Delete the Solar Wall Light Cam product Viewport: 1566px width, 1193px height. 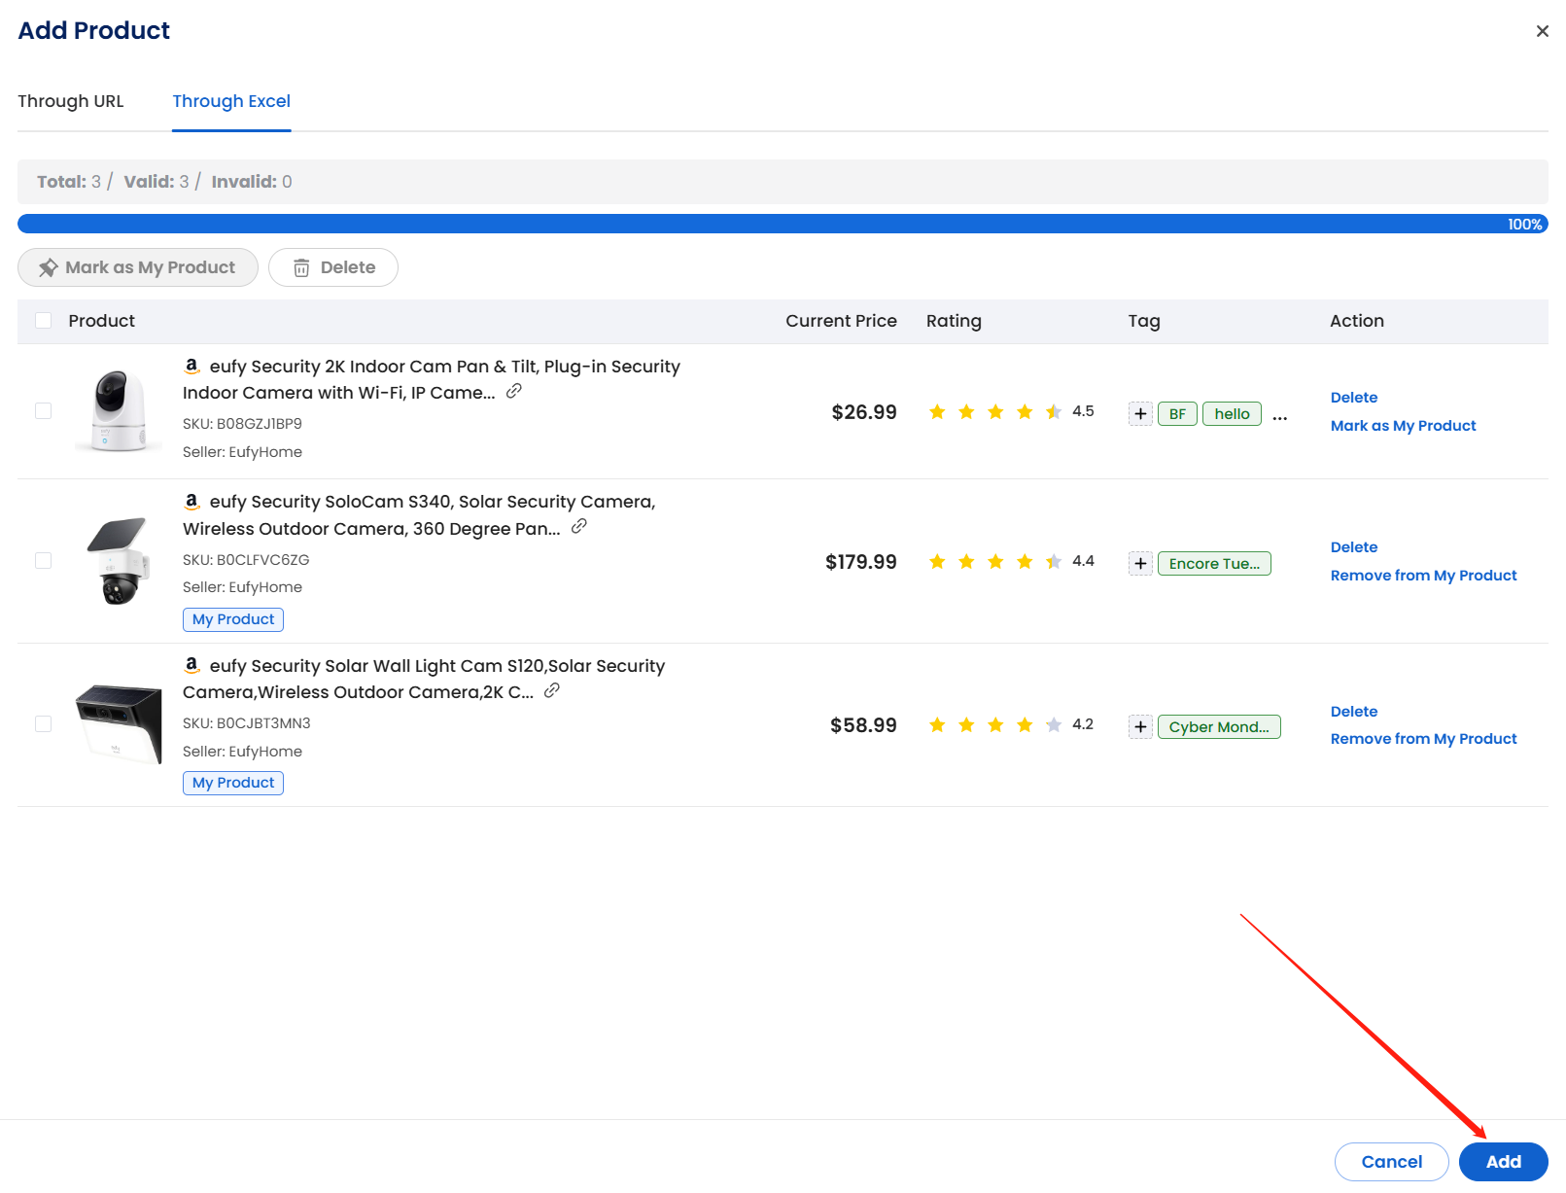1354,711
